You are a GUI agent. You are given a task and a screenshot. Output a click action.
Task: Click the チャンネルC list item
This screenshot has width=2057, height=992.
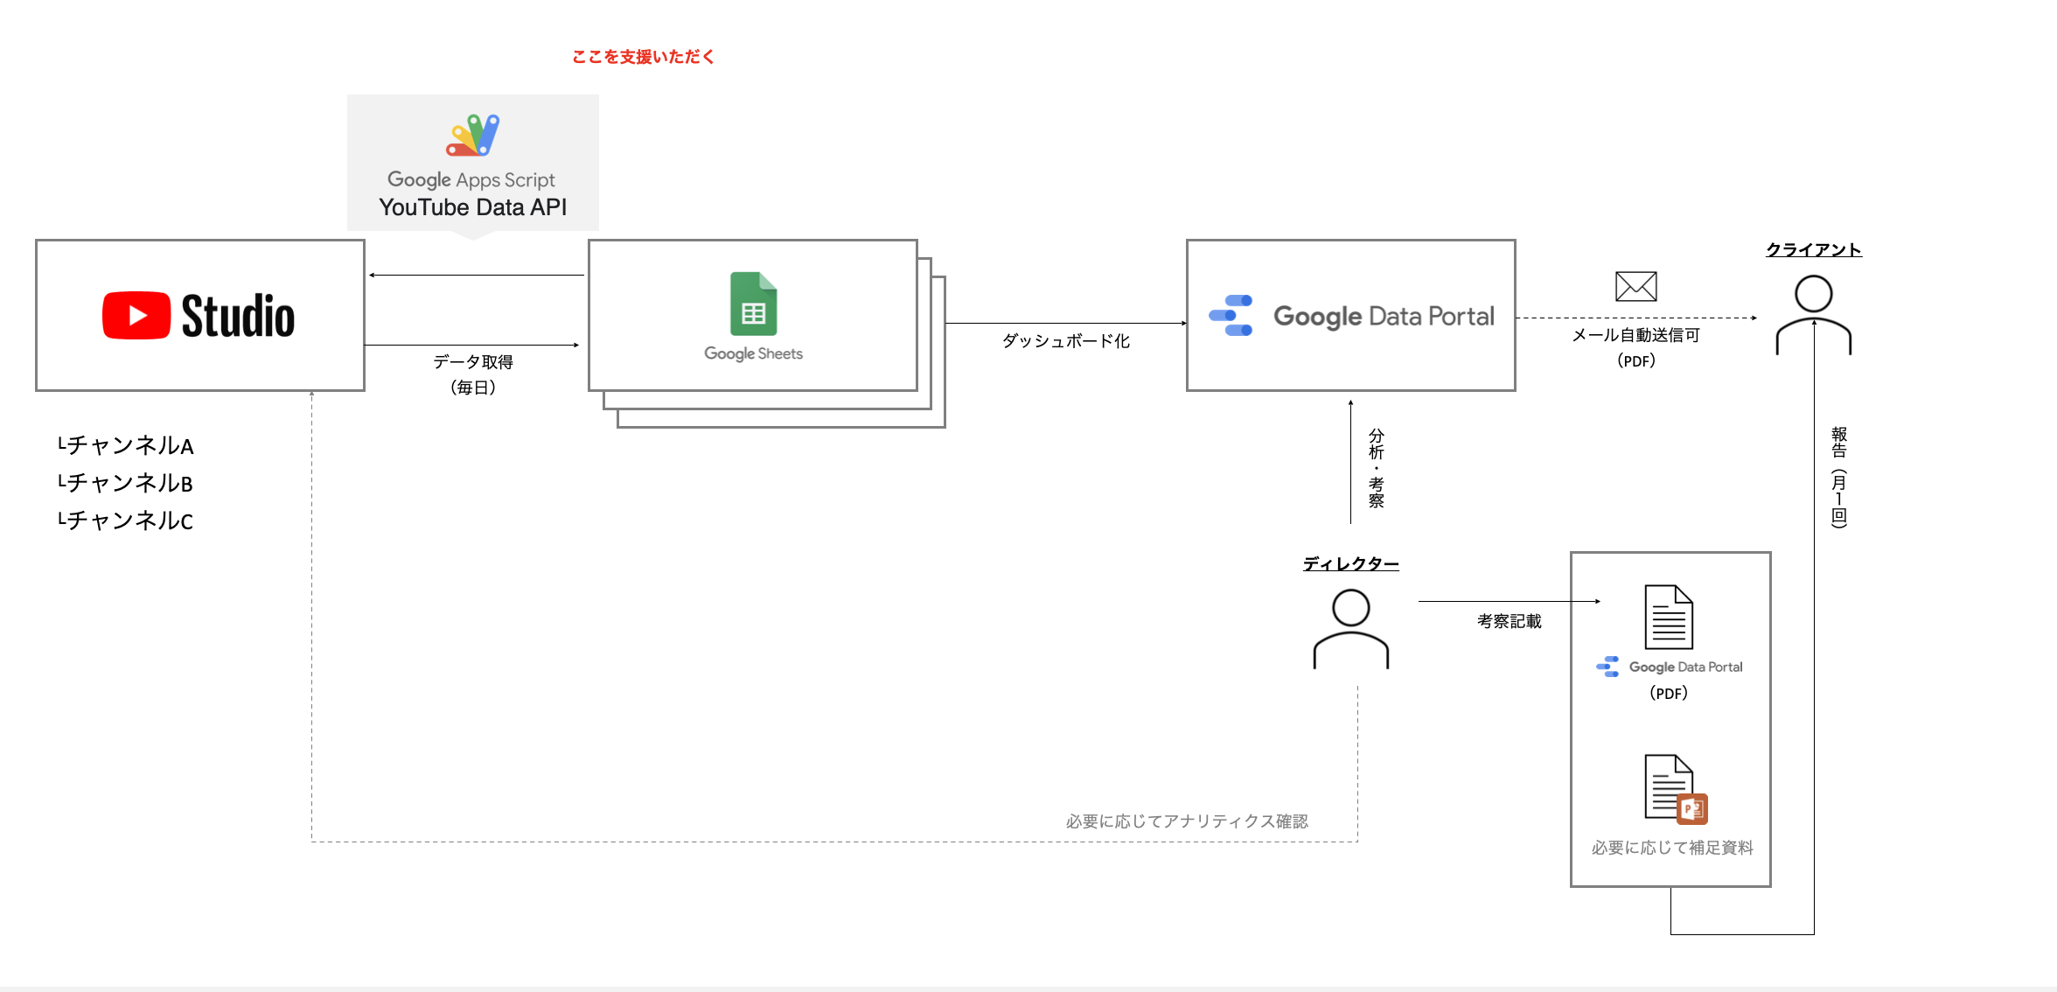coord(126,520)
